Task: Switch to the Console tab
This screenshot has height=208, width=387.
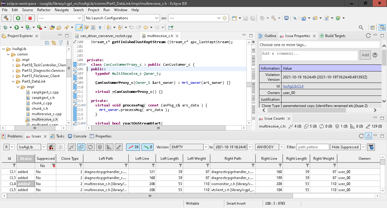Action: [77, 136]
